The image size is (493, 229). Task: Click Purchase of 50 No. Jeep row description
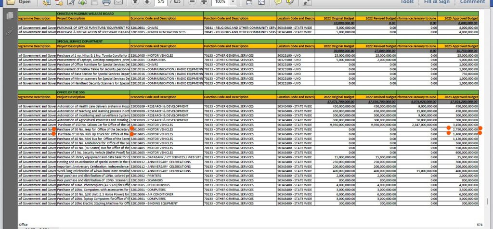[93, 129]
